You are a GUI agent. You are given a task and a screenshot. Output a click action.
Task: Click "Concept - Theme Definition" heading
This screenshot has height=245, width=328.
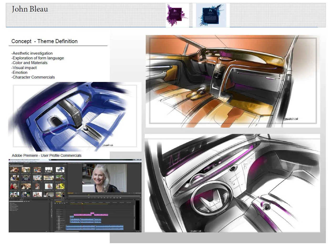point(44,41)
